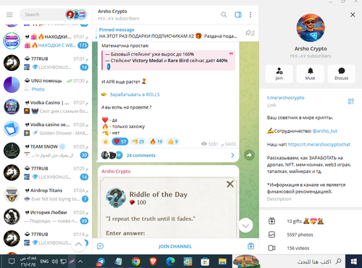Close the Riddle of the Day card
The image size is (362, 268).
click(x=230, y=184)
